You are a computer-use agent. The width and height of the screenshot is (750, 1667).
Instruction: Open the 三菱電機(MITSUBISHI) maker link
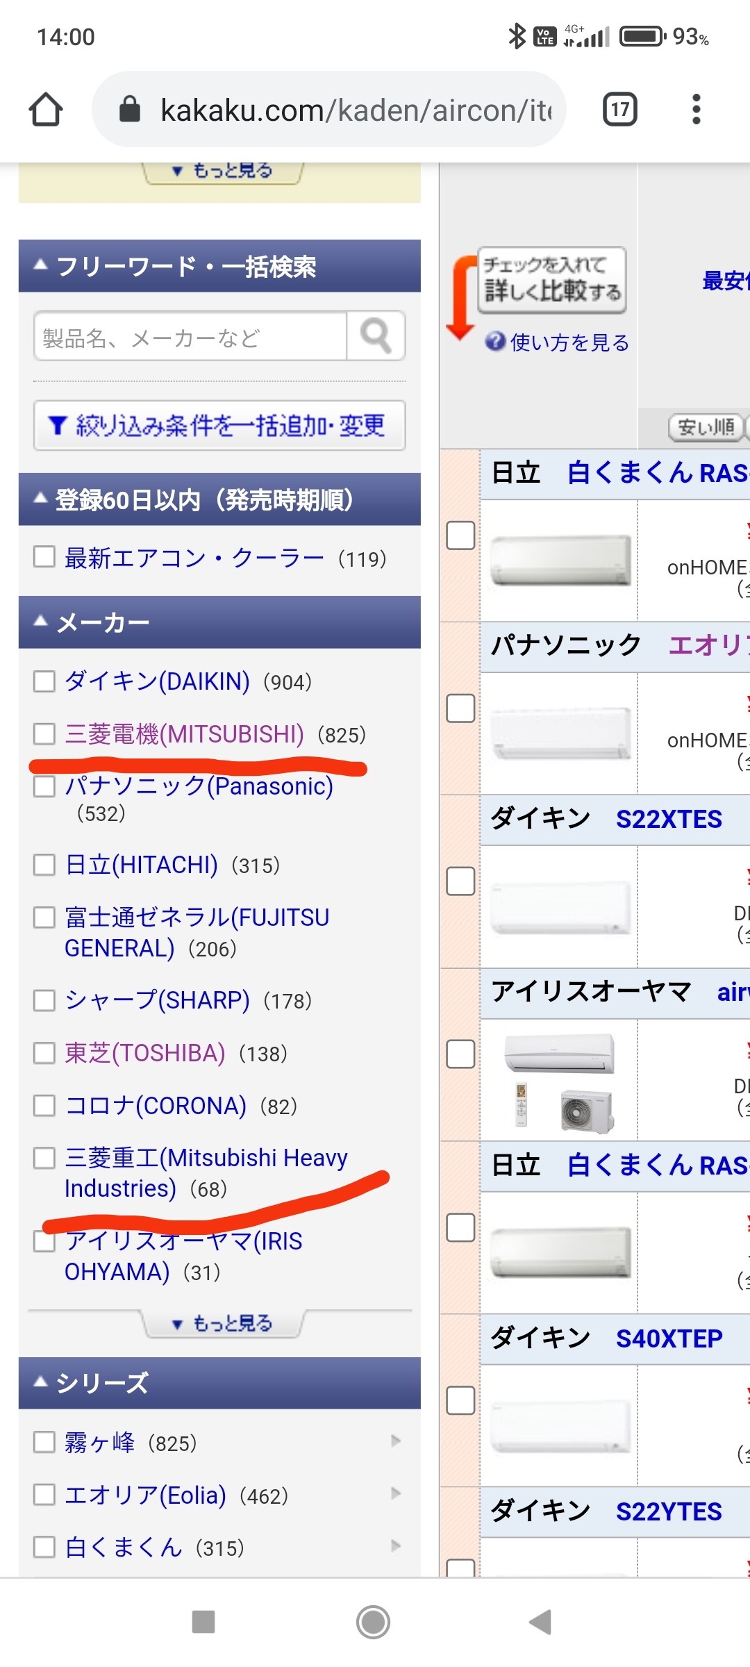pos(184,734)
